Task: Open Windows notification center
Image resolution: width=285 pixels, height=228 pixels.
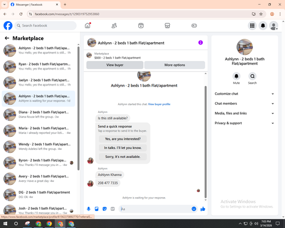Action: (x=278, y=223)
